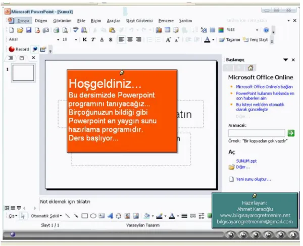
Task: Open the Ekle menu
Action: coord(81,21)
